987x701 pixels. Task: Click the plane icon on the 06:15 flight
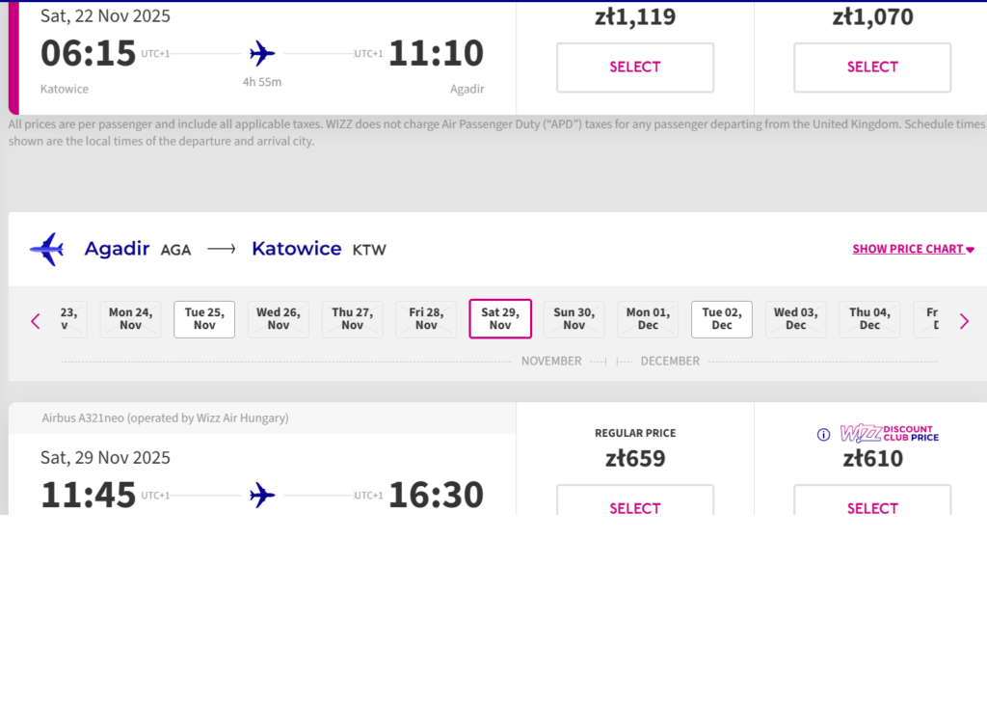262,53
